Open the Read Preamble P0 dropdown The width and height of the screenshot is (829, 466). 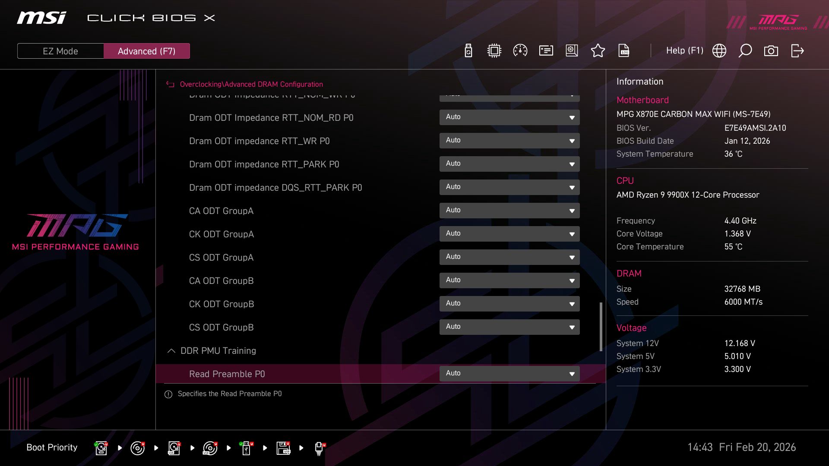coord(509,373)
